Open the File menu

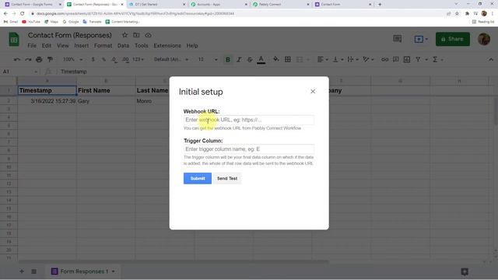32,46
